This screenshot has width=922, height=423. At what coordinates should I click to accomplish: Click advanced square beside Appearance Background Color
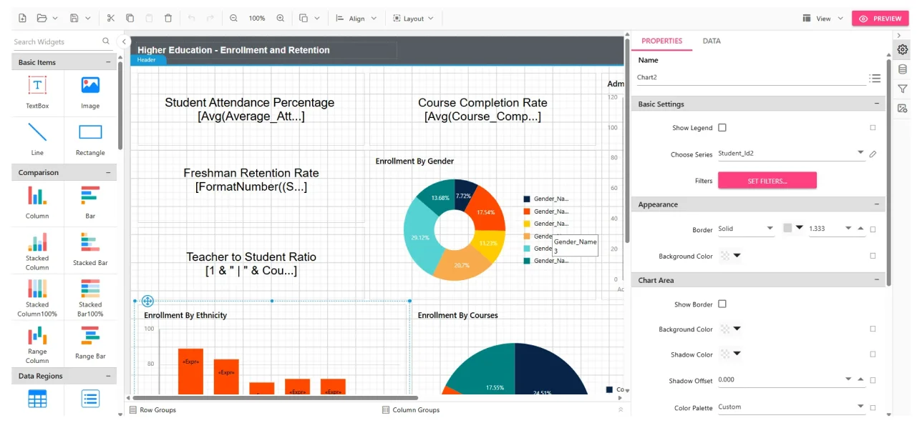(873, 256)
